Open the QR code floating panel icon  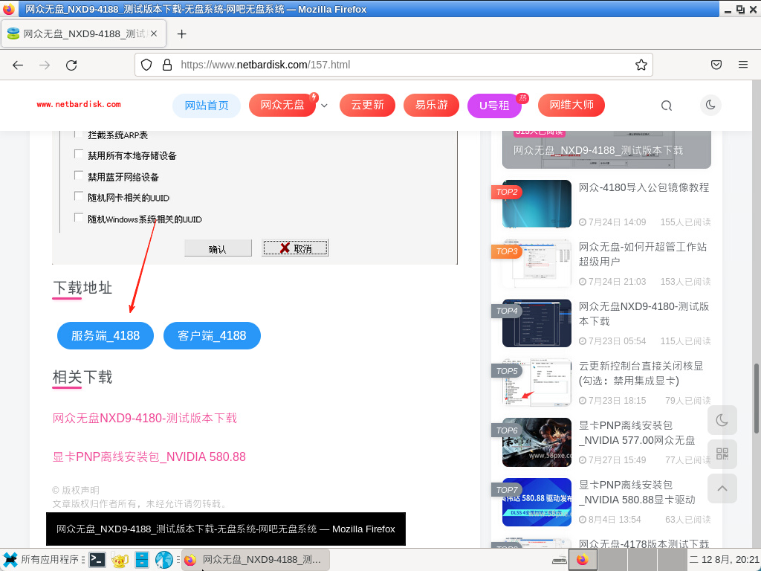[x=722, y=454]
